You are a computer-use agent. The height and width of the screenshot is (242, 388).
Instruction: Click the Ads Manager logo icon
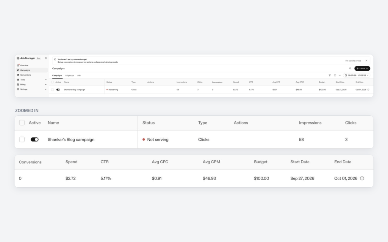point(18,58)
